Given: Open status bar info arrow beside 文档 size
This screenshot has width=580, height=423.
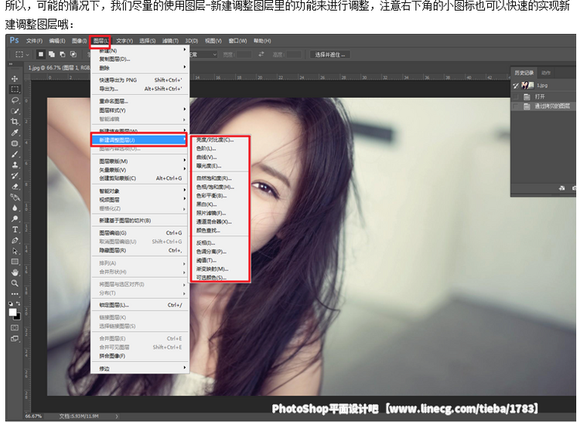Looking at the screenshot, I should 117,416.
